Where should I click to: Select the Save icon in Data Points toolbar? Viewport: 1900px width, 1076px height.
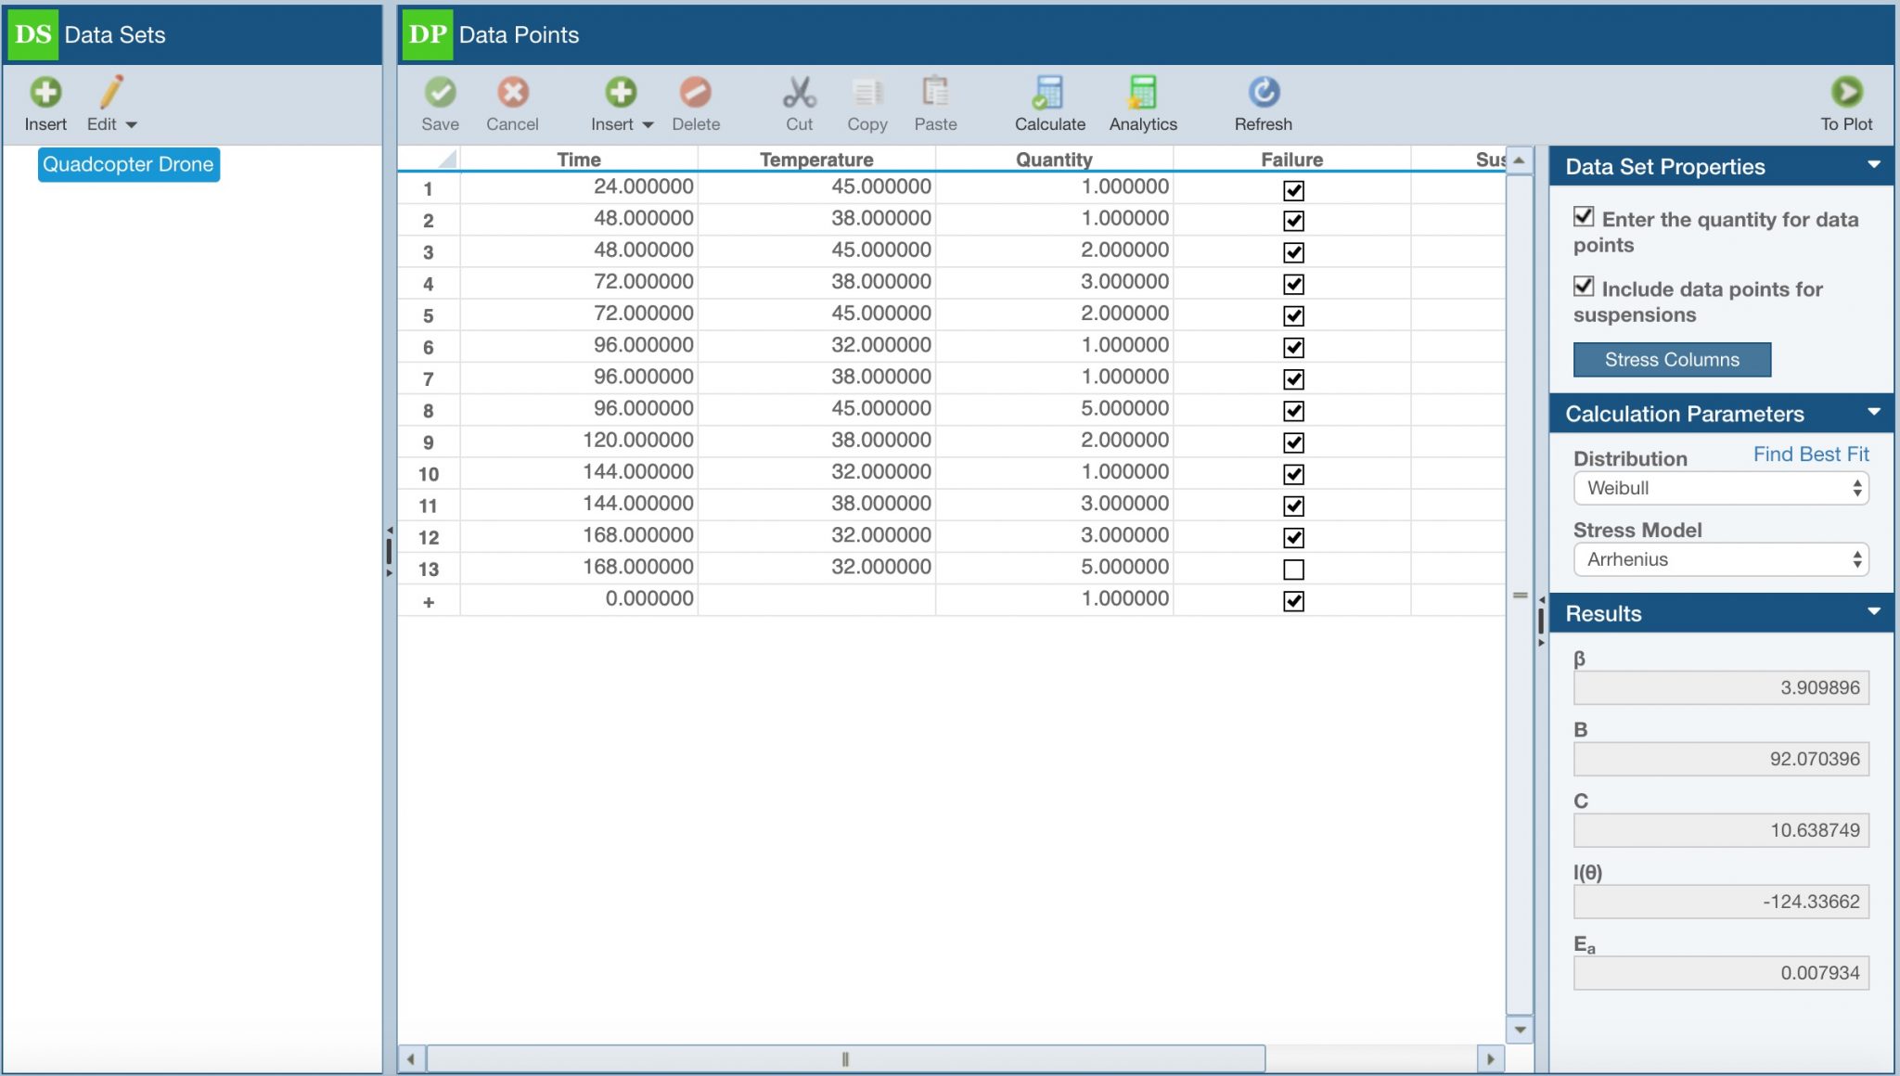pyautogui.click(x=441, y=93)
